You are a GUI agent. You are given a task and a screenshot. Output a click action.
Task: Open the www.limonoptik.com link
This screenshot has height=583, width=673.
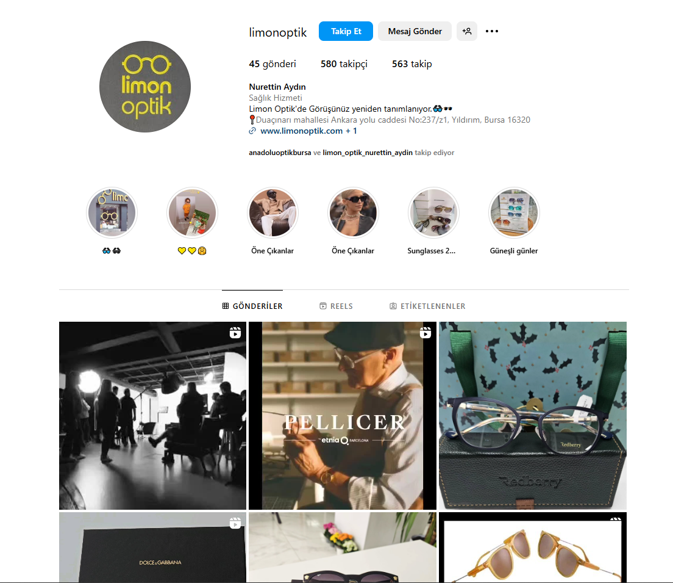coord(301,131)
